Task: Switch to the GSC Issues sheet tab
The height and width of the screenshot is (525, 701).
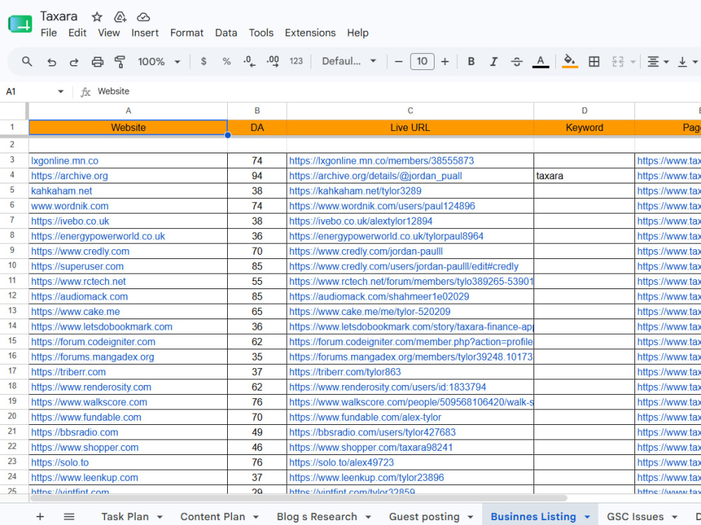Action: 635,517
